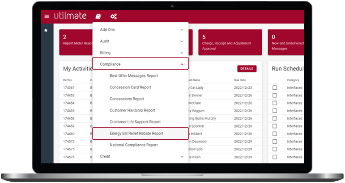Image resolution: width=345 pixels, height=183 pixels.
Task: Open Charge, Receipt and Adjustment Approval tile
Action: coord(230,42)
